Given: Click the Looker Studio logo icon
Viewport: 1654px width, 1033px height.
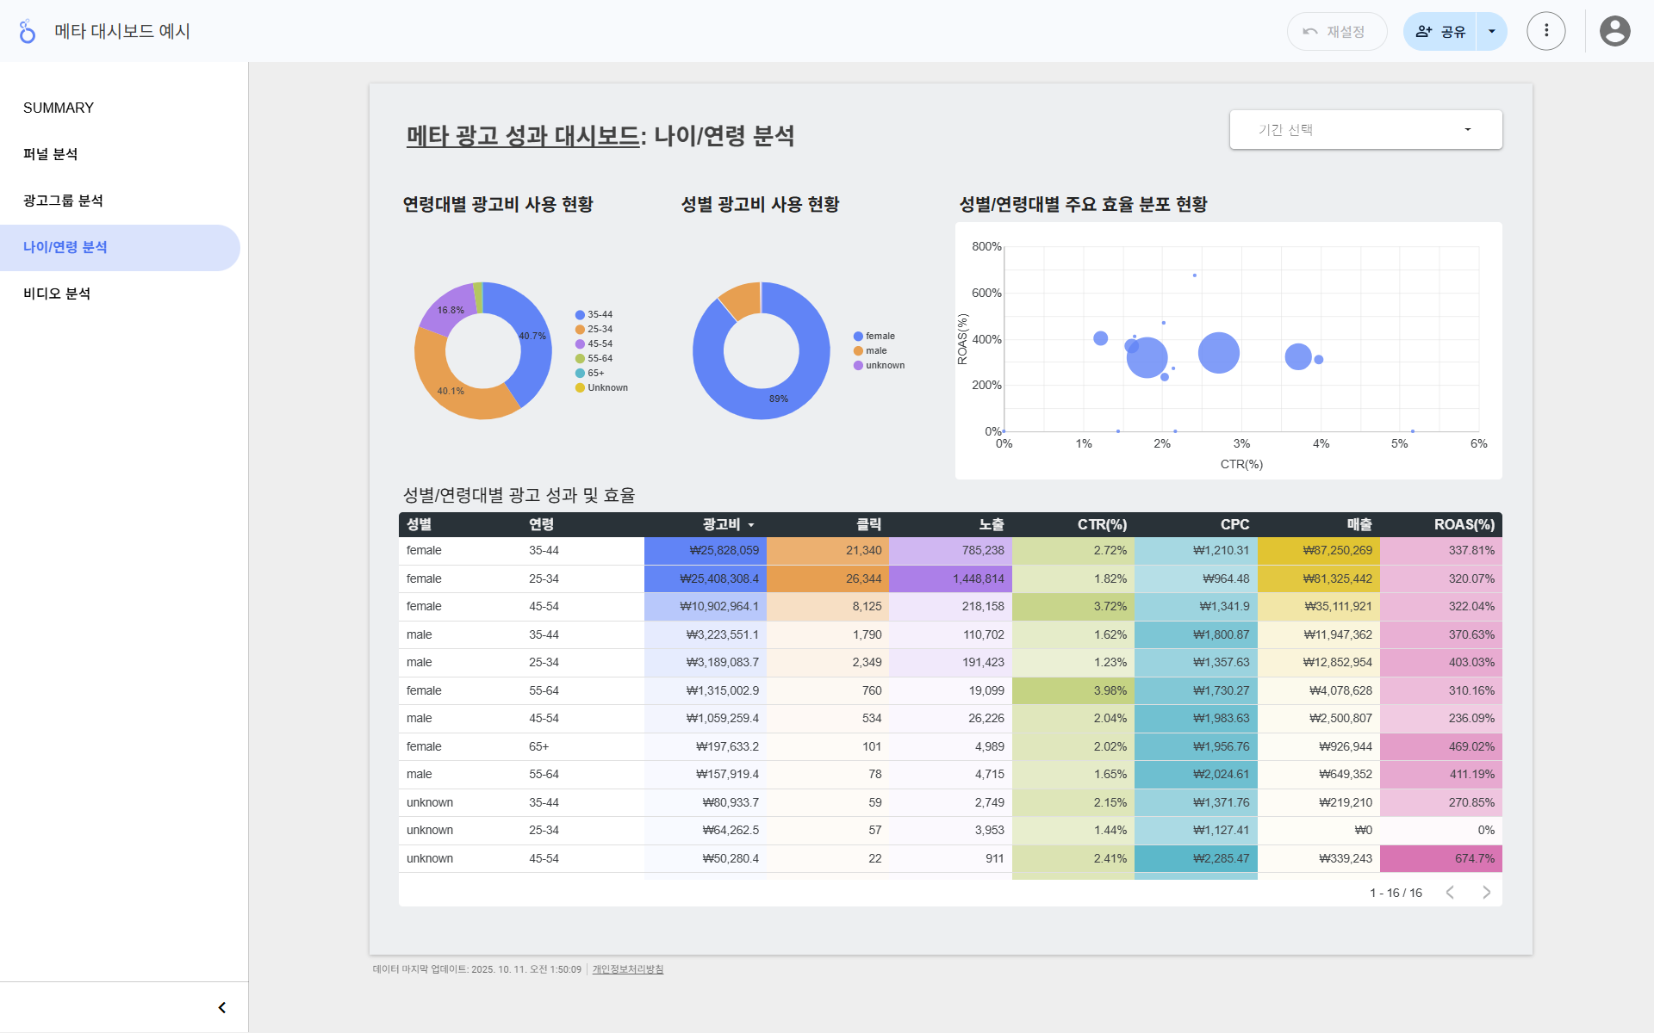Looking at the screenshot, I should pyautogui.click(x=28, y=31).
